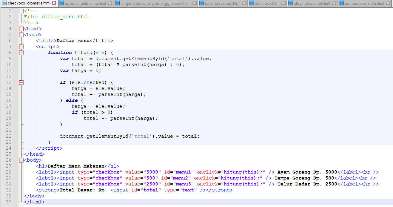The height and width of the screenshot is (207, 393).
Task: Click line number 21 in the gutter
Action: pyautogui.click(x=8, y=130)
